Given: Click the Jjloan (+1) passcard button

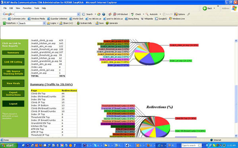Looking at the screenshot, I should [x=66, y=23].
